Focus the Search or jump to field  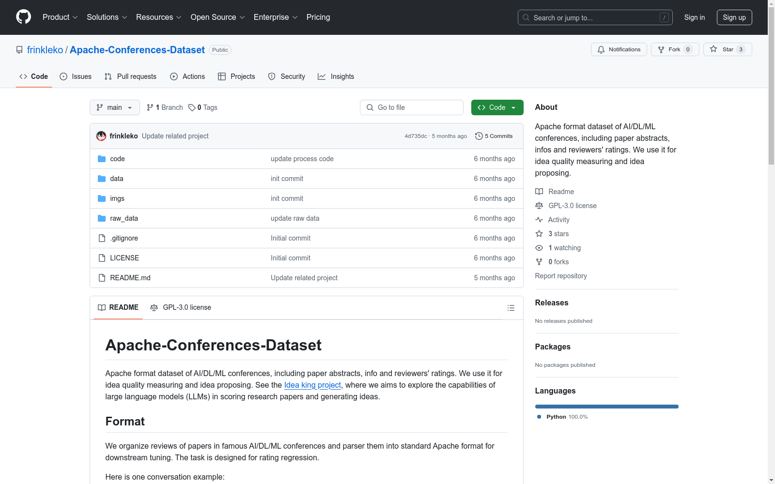[595, 17]
